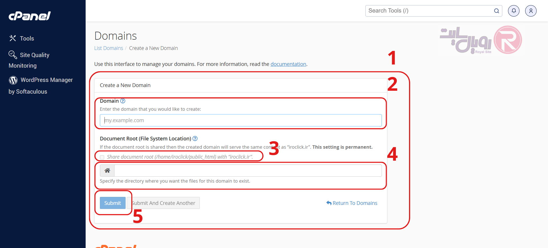The width and height of the screenshot is (548, 248).
Task: Follow the Return To Domains link
Action: 352,203
